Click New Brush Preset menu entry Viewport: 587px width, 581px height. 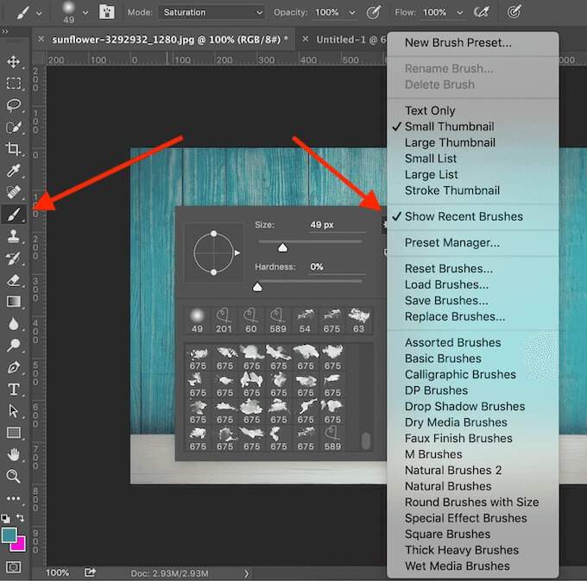point(458,42)
